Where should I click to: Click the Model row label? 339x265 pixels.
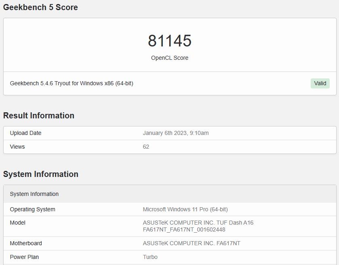click(17, 223)
